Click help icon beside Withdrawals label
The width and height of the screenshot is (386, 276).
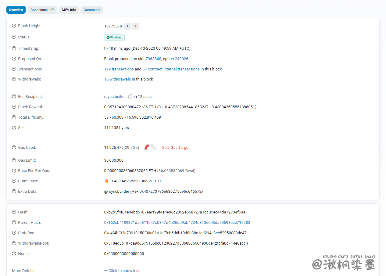14,79
